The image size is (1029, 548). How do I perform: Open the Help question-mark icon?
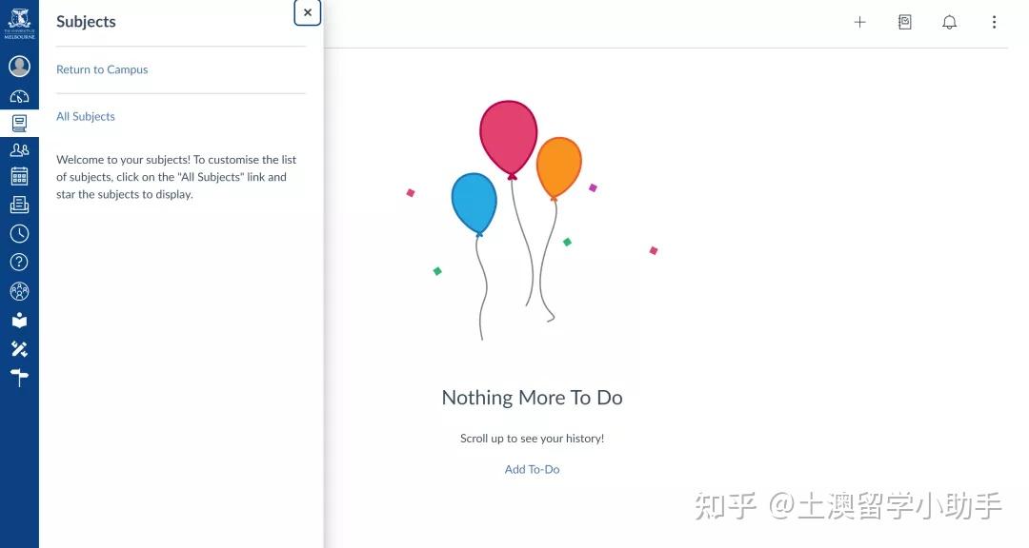(19, 262)
